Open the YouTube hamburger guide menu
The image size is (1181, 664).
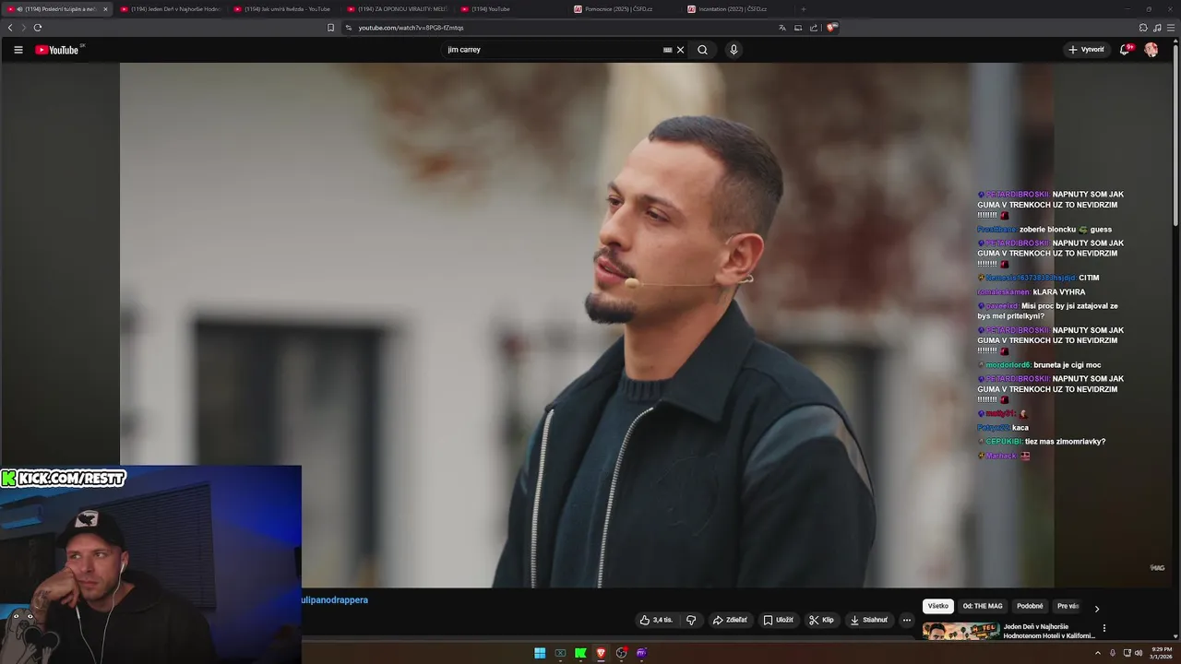(18, 50)
